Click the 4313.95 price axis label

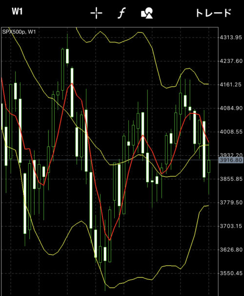(231, 38)
